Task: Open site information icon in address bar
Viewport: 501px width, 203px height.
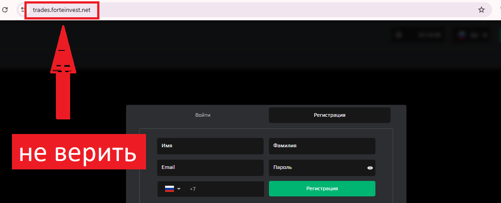Action: [x=22, y=10]
